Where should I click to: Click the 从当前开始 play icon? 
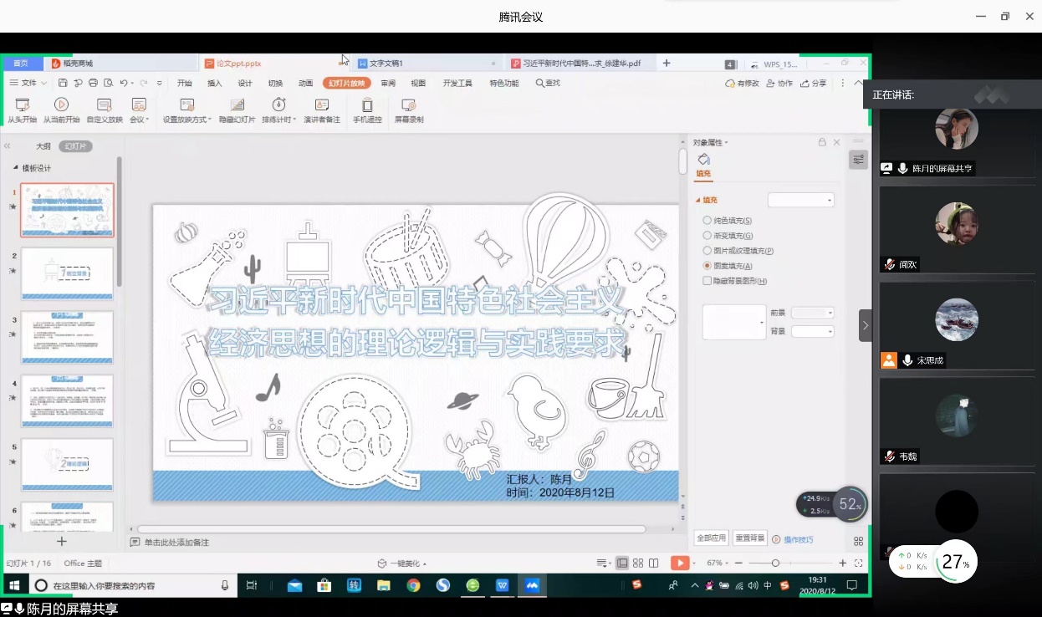tap(61, 105)
